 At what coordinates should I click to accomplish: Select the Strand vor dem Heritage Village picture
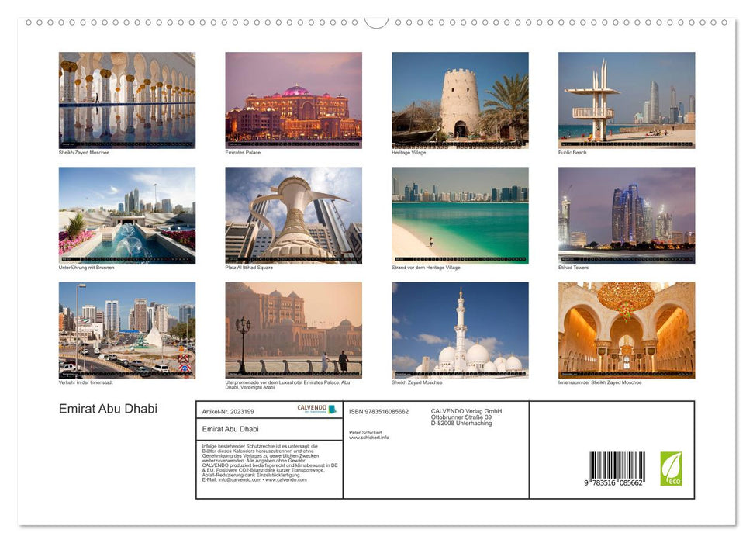460,213
